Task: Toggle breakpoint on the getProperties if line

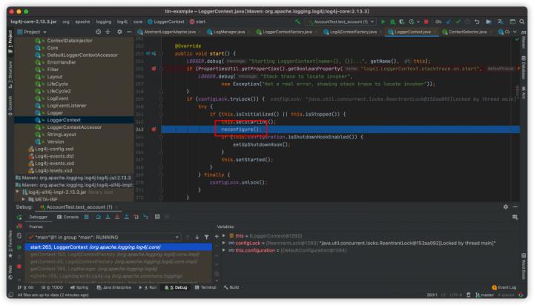Action: 154,69
